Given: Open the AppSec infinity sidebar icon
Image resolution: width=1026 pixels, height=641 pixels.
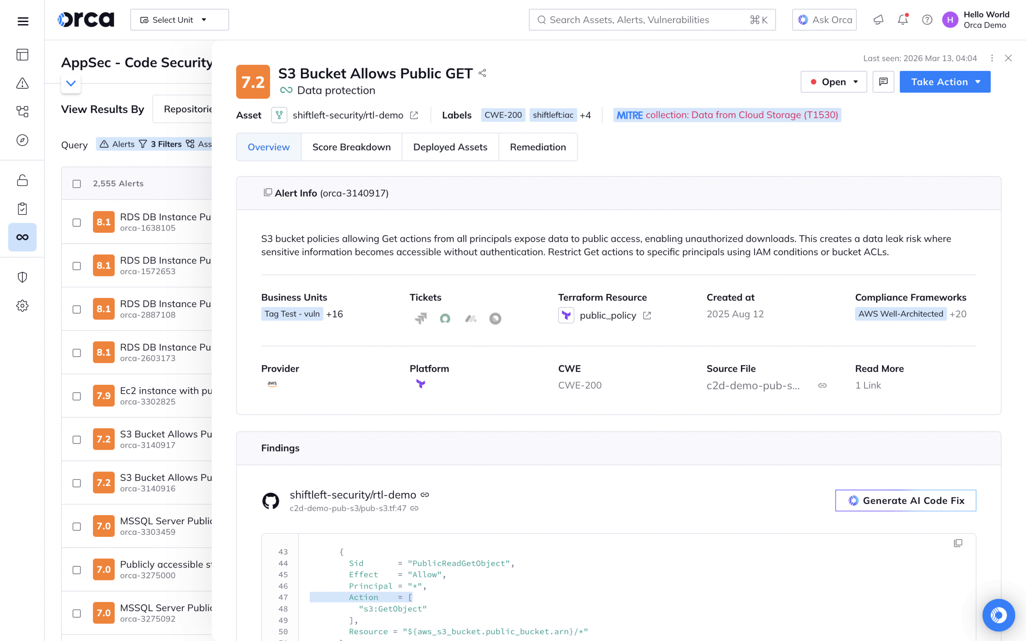Looking at the screenshot, I should tap(22, 237).
